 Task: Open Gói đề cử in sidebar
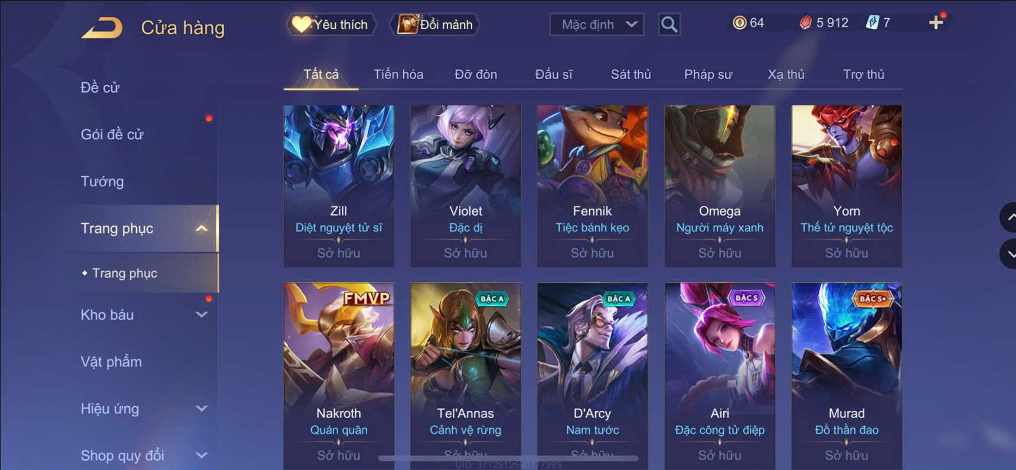pos(112,135)
